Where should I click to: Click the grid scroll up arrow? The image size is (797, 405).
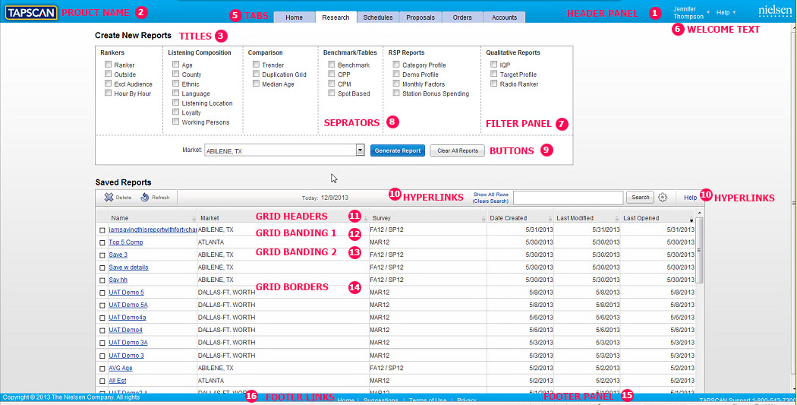pyautogui.click(x=699, y=214)
